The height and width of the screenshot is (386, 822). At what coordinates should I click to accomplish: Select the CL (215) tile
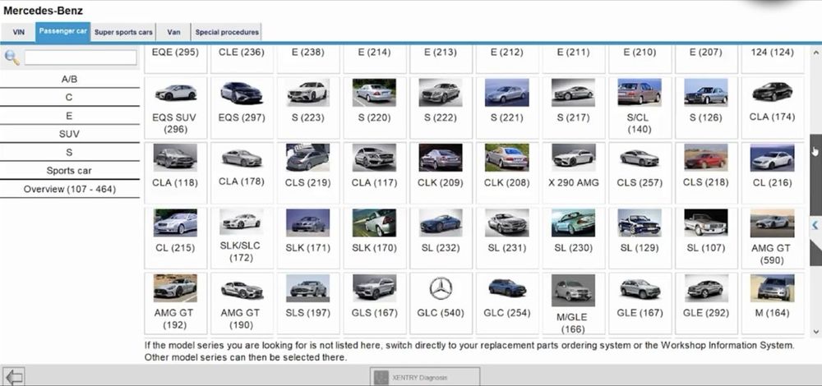tap(175, 238)
